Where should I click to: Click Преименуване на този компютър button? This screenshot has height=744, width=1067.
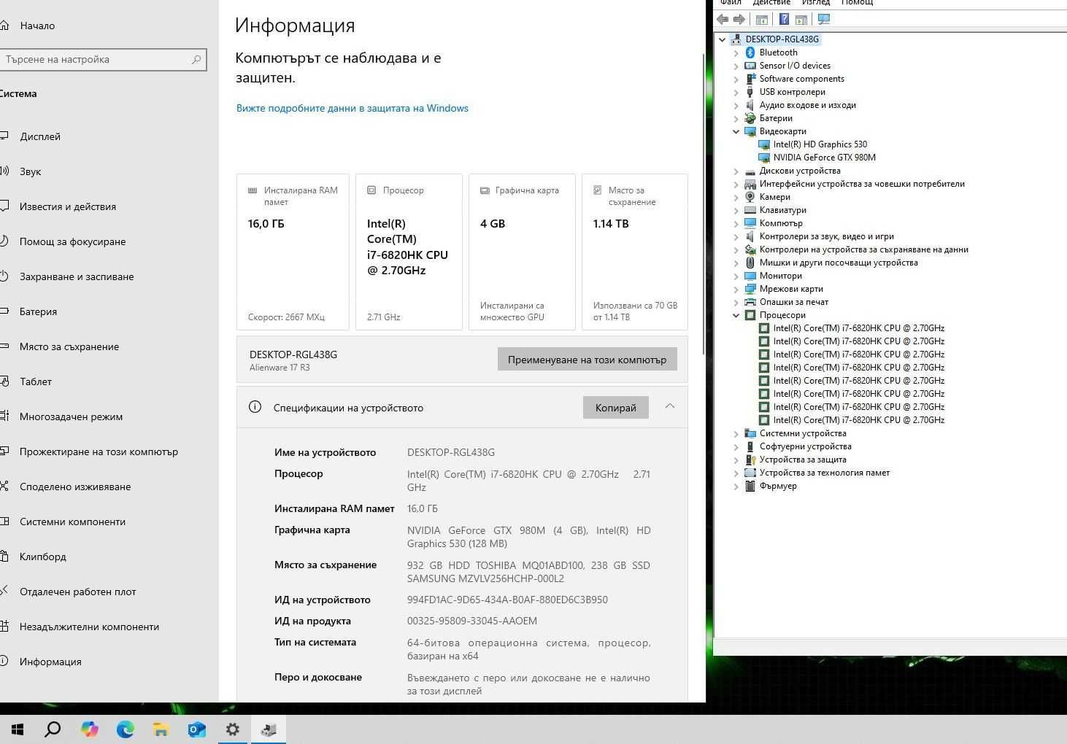coord(588,359)
